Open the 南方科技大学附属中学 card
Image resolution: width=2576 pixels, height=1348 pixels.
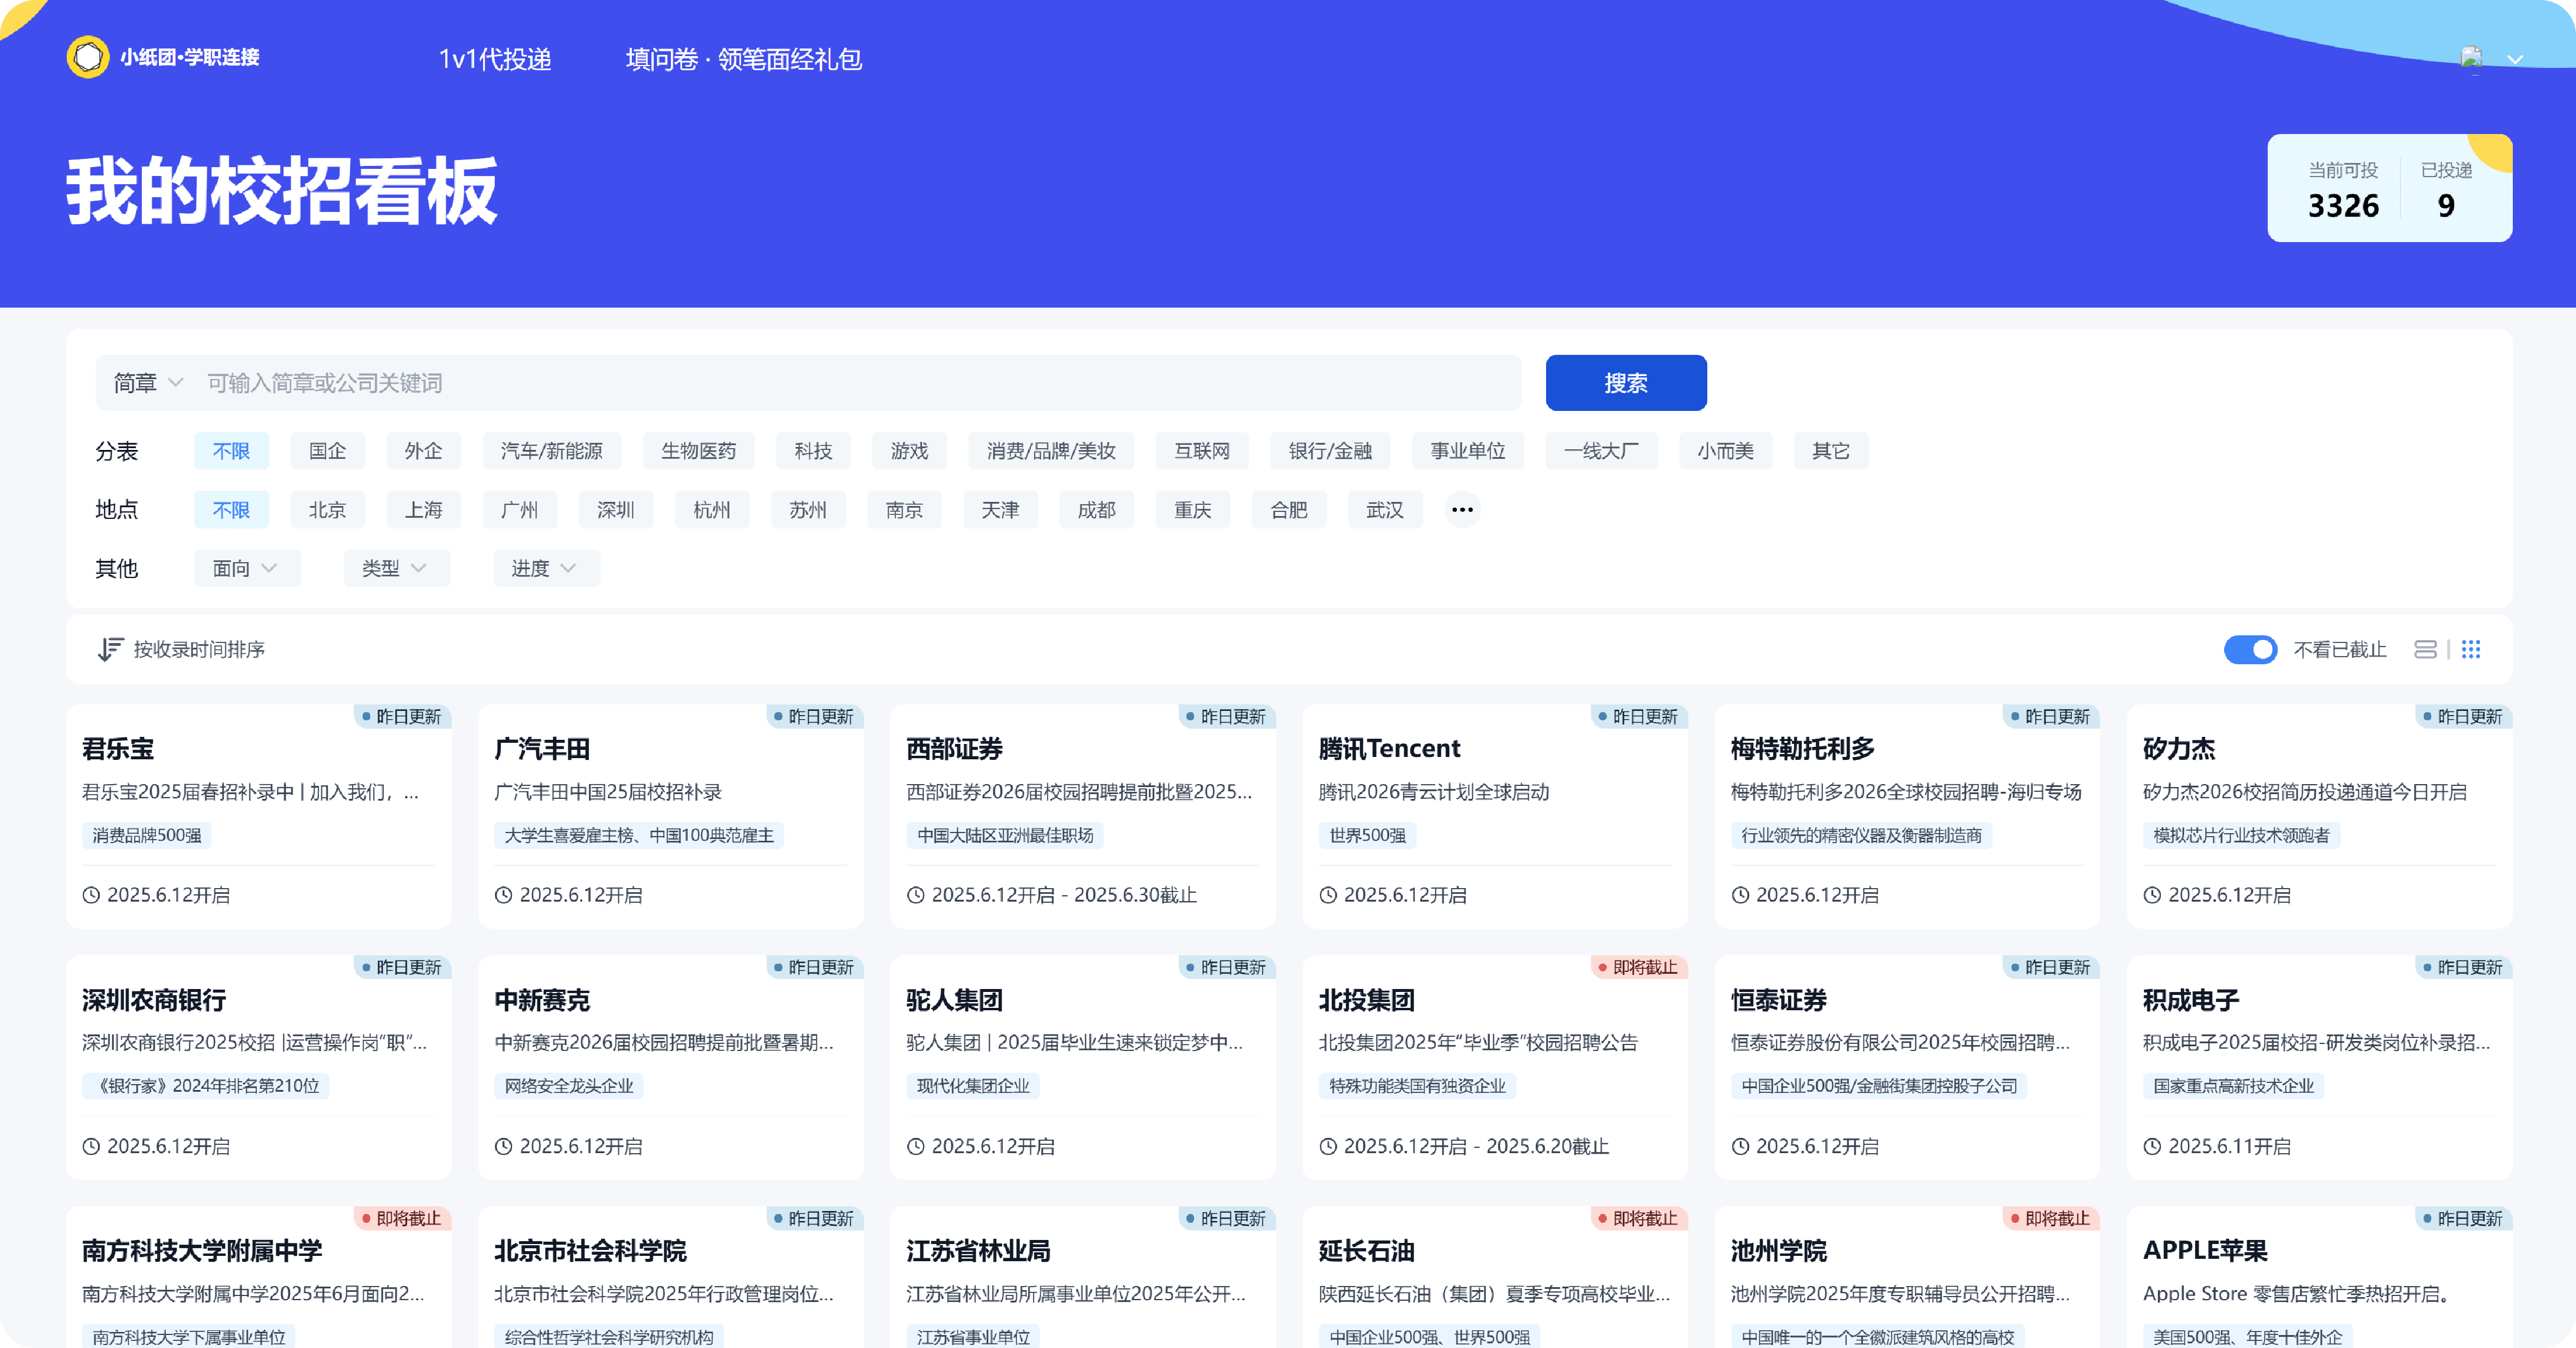pyautogui.click(x=258, y=1277)
